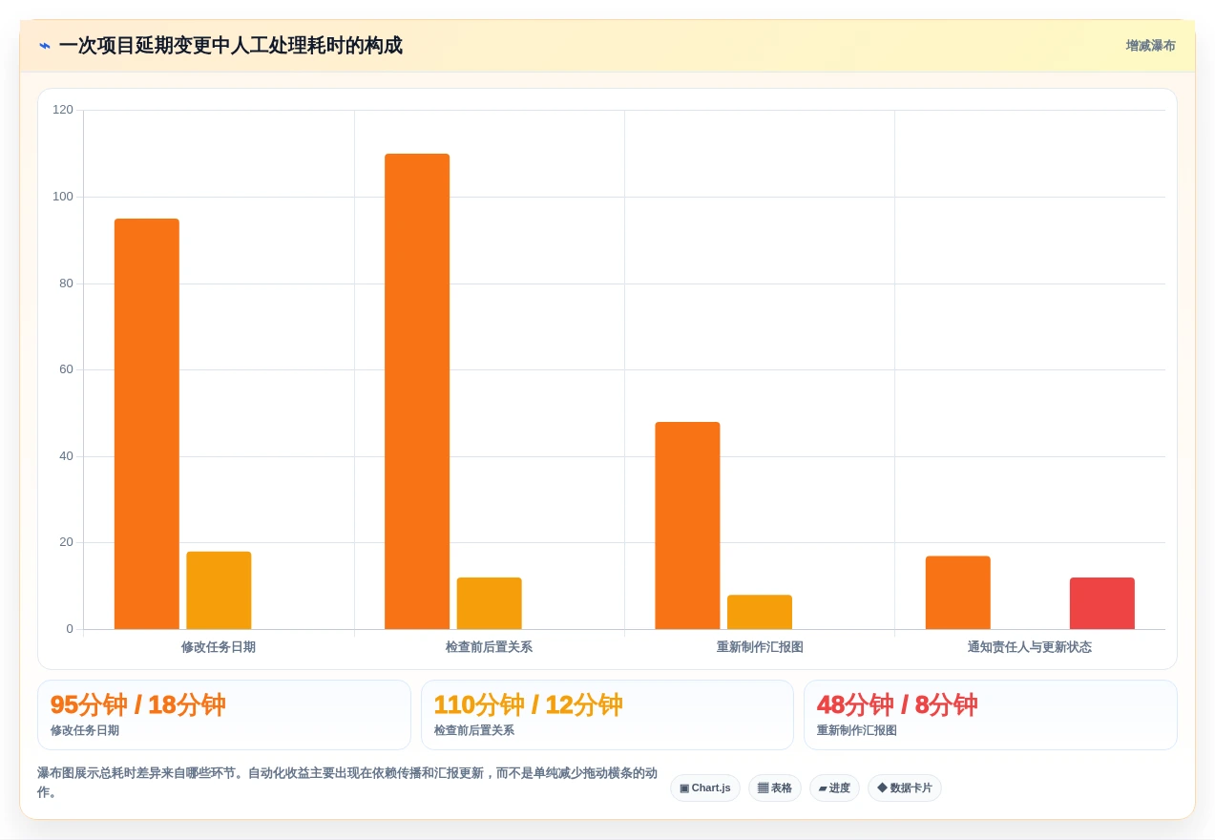
Task: Click the tallest orange bar for 检查前后置关系
Action: [x=417, y=391]
